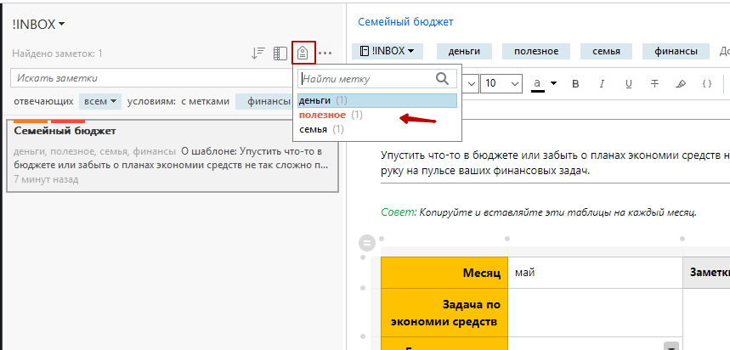
Task: Click the "Искать заметки" search field
Action: click(x=153, y=78)
